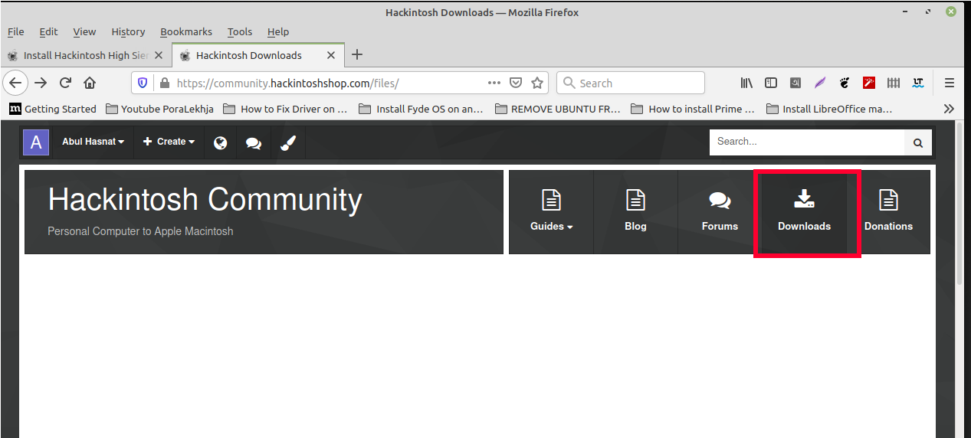The width and height of the screenshot is (971, 438).
Task: Show the sidebars panel
Action: 771,83
